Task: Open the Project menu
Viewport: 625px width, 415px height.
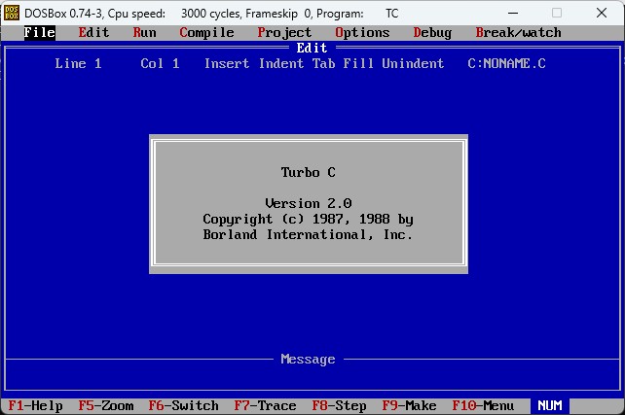Action: (284, 33)
